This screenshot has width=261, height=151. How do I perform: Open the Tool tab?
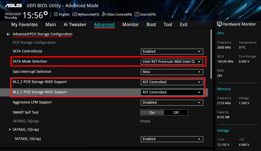click(x=168, y=25)
